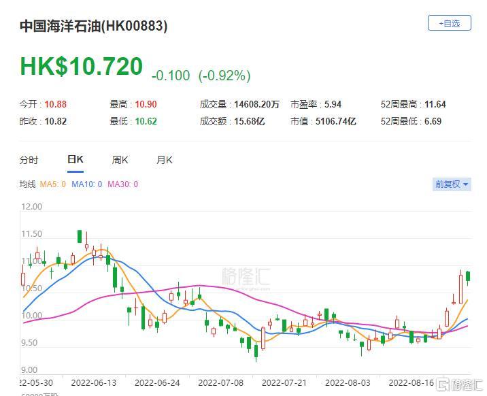Image resolution: width=487 pixels, height=396 pixels.
Task: Click the 2022-08-16 date axis label
Action: [x=412, y=382]
